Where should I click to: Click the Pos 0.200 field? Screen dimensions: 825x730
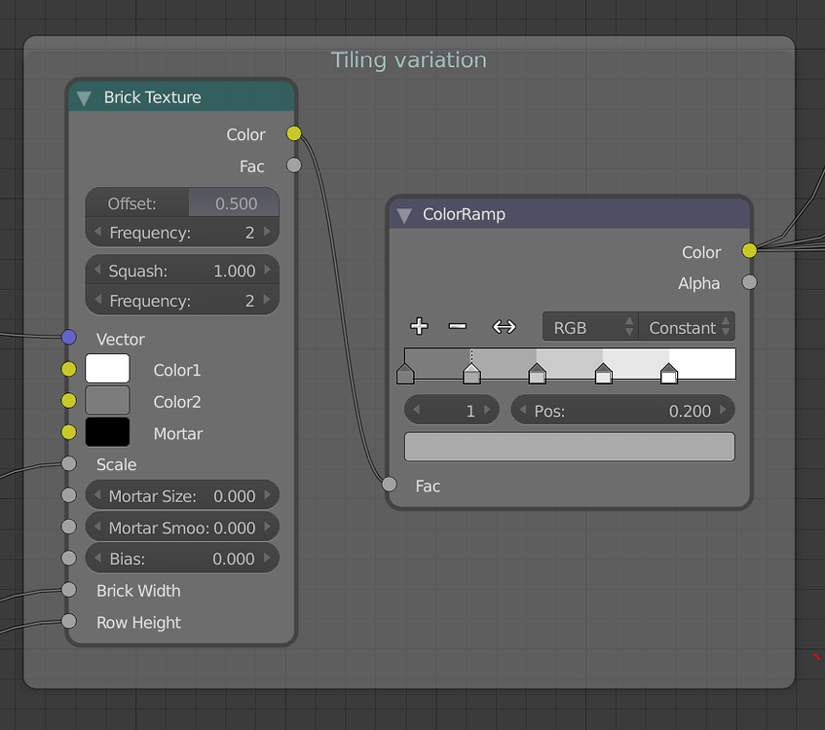(622, 410)
